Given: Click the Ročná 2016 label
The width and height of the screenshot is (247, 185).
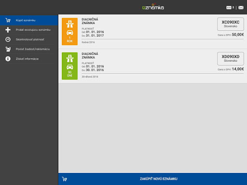Looking at the screenshot, I should click(x=88, y=42).
